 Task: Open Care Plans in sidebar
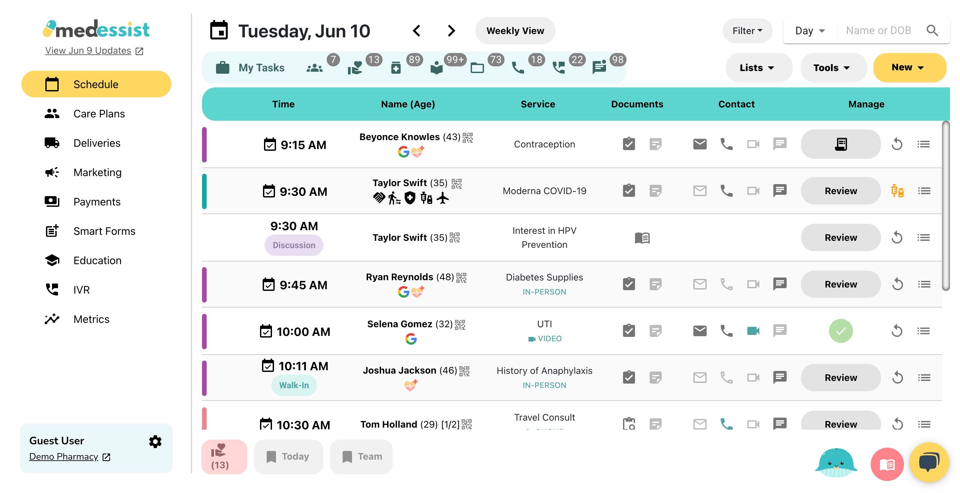(99, 114)
